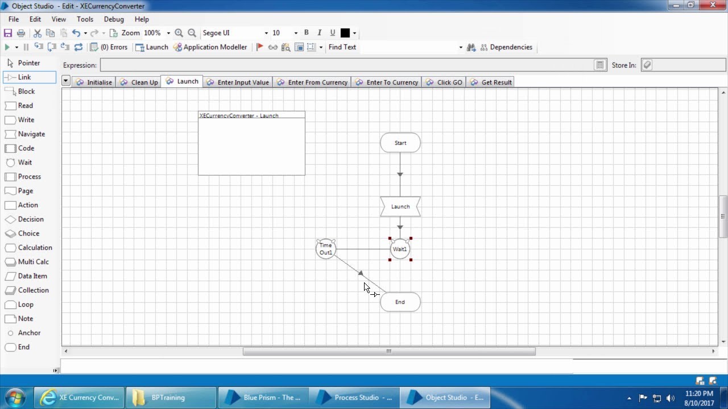728x409 pixels.
Task: Open the Zoom percentage dropdown
Action: pos(168,33)
